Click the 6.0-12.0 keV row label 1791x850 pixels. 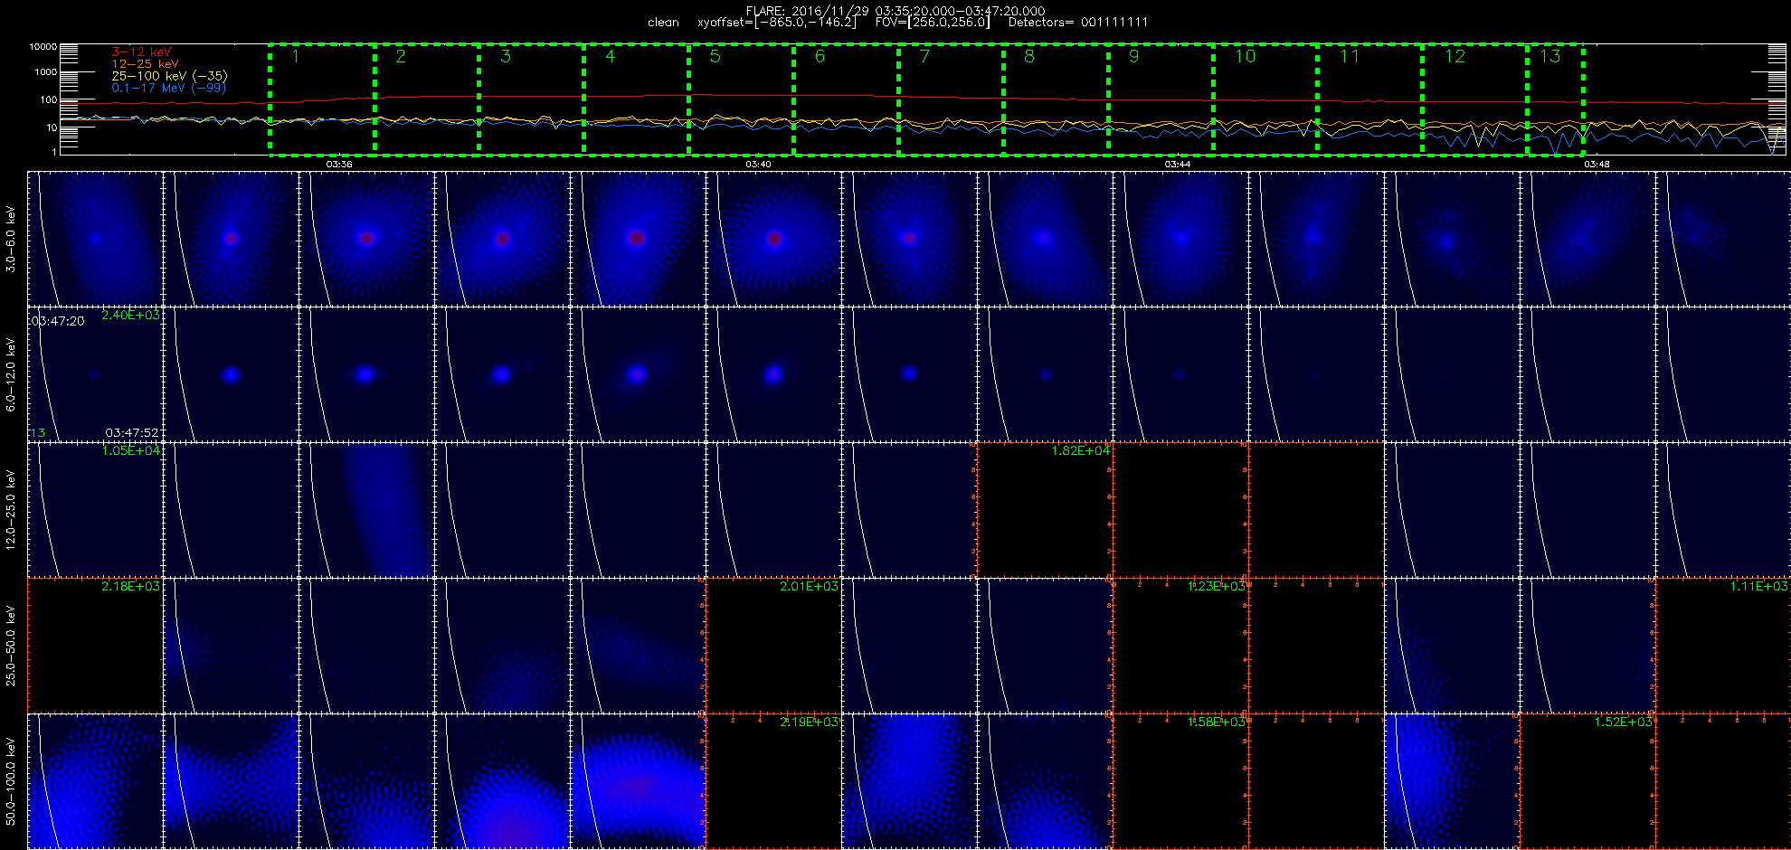pos(11,374)
